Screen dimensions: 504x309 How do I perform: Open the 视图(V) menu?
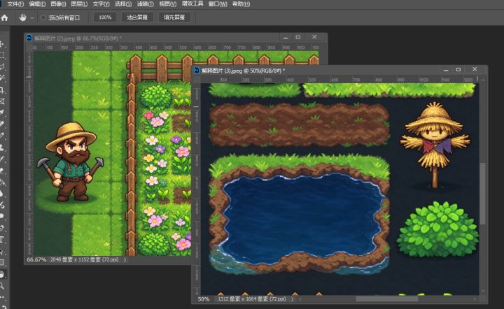coord(168,4)
